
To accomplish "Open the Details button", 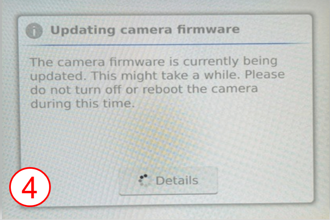I will point(169,181).
